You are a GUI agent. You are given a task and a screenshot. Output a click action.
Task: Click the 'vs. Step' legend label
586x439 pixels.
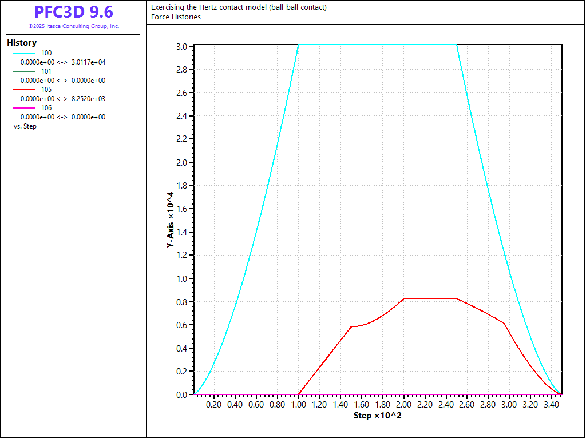coord(25,126)
